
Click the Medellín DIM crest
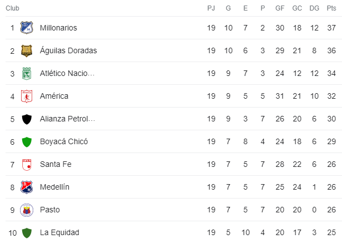pyautogui.click(x=27, y=187)
